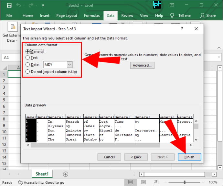Click the Accessibility: Good to go status
Image resolution: width=223 pixels, height=186 pixels.
41,182
